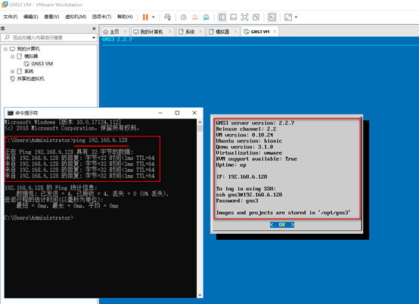Collapse the 我的计算机 tree node

(5, 49)
